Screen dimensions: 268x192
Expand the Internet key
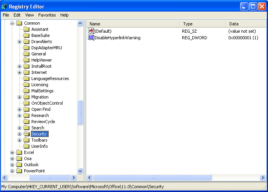pyautogui.click(x=19, y=72)
